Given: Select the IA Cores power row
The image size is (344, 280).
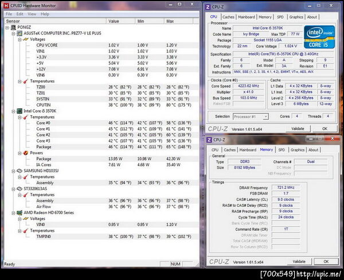Looking at the screenshot, I should coord(114,165).
